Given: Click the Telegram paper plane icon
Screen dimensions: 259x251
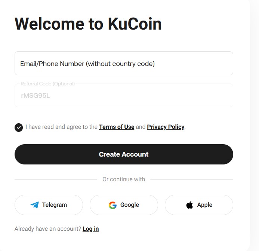Looking at the screenshot, I should coord(34,205).
